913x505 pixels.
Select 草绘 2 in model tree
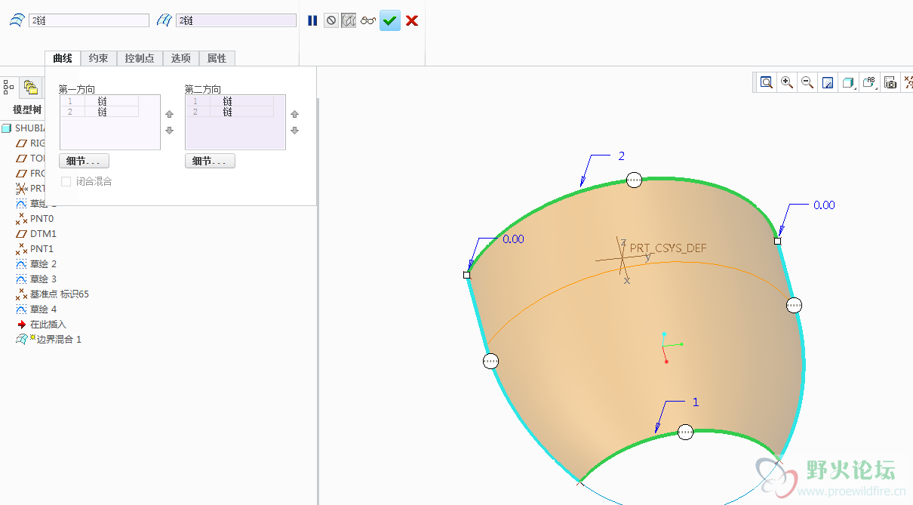(x=43, y=264)
